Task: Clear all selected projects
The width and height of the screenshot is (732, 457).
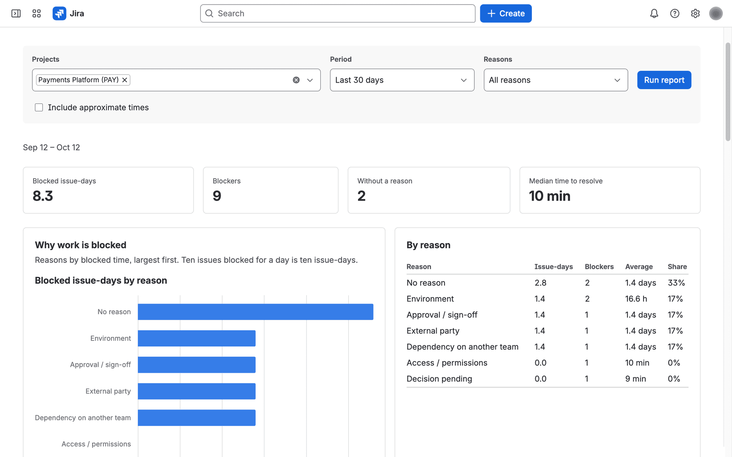Action: [x=296, y=80]
